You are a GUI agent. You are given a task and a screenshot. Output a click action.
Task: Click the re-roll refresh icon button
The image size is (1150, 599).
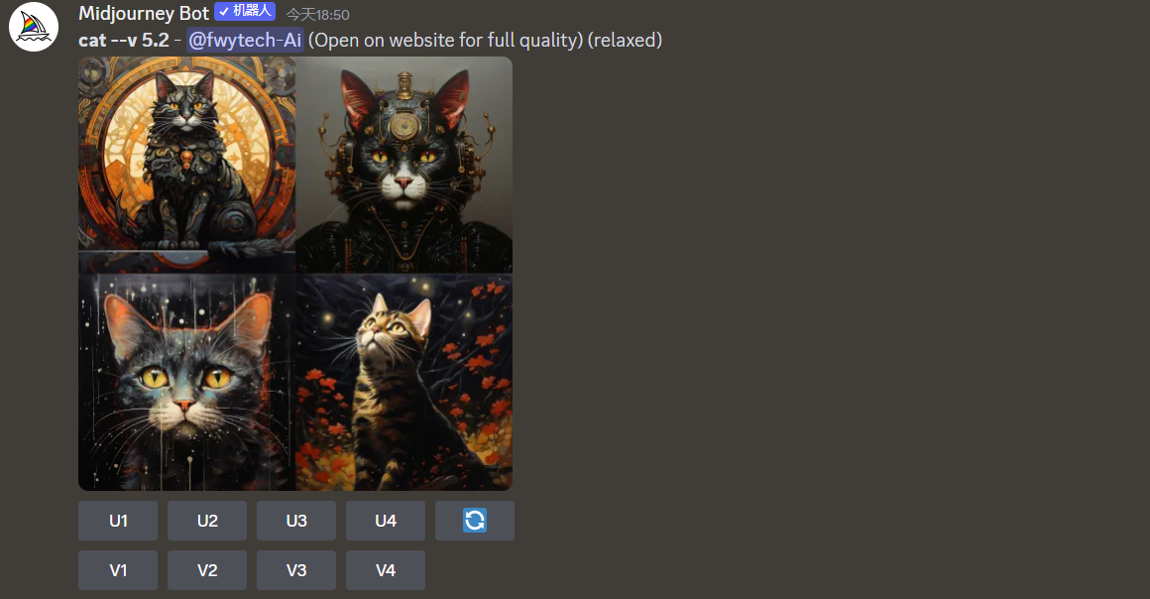pyautogui.click(x=475, y=521)
